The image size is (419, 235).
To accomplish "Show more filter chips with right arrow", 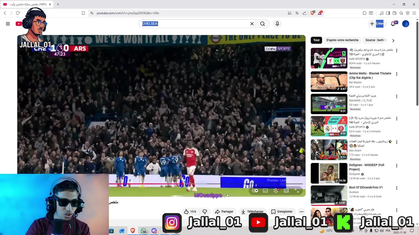I will click(x=393, y=40).
